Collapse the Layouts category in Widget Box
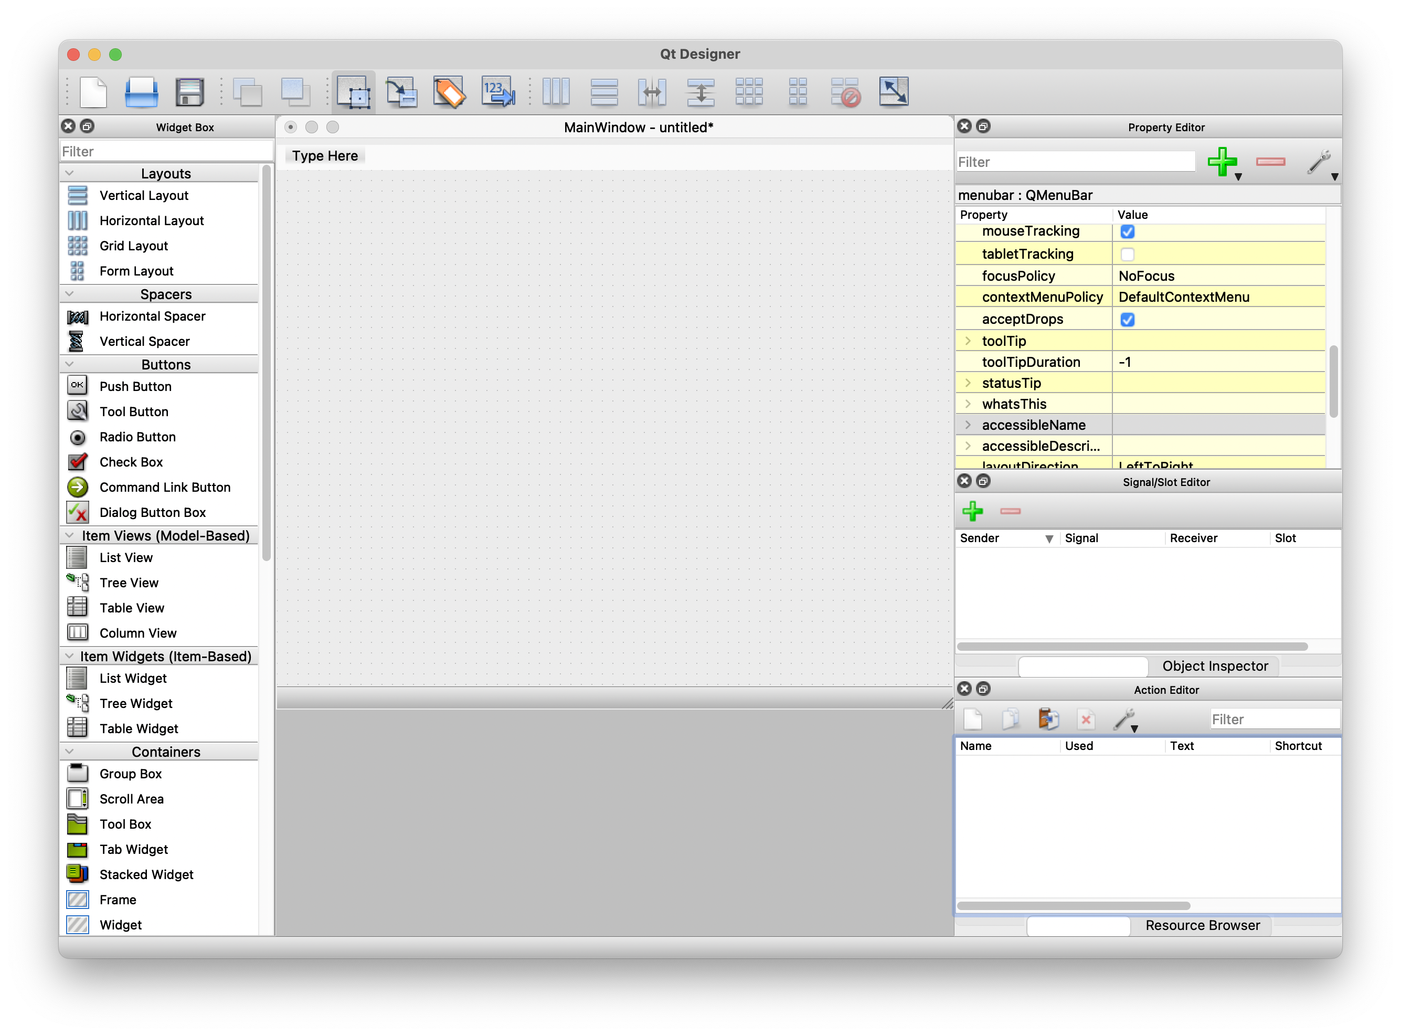The width and height of the screenshot is (1401, 1036). [x=70, y=173]
